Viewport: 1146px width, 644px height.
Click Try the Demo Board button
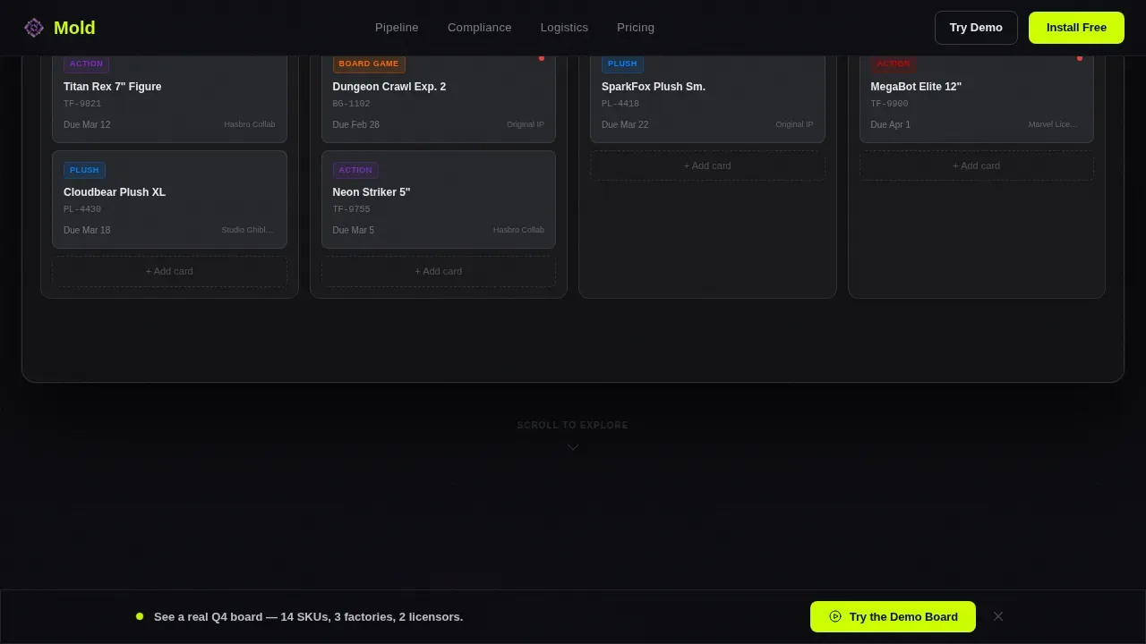(x=893, y=616)
